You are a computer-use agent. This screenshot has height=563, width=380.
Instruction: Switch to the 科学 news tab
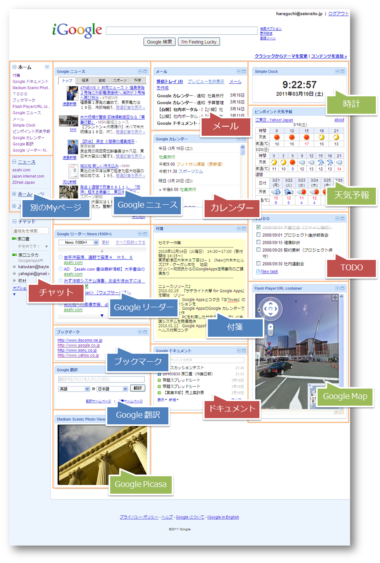[138, 81]
